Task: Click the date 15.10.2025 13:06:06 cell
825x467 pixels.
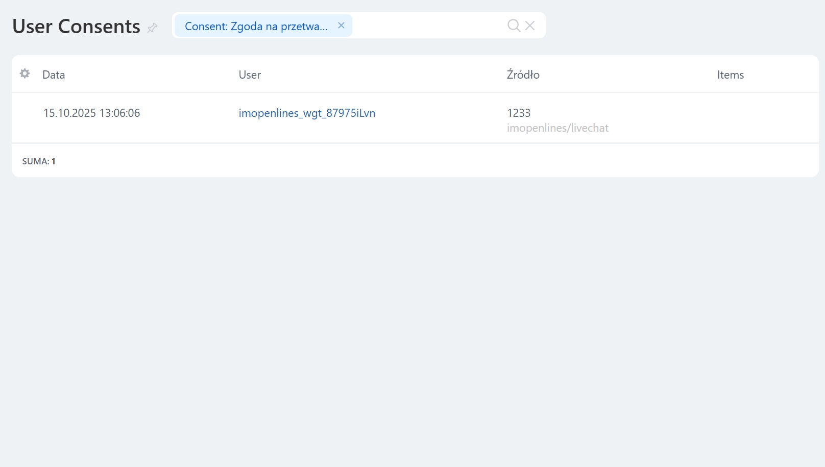Action: click(91, 113)
